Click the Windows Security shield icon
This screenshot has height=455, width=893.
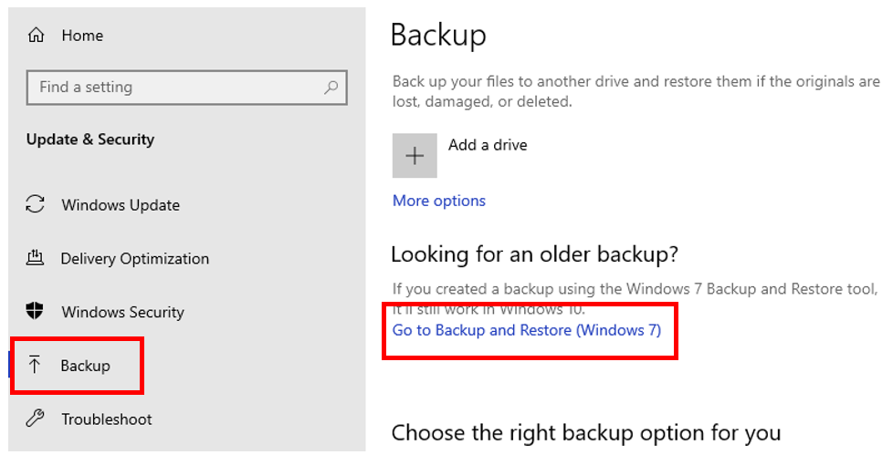(x=36, y=311)
